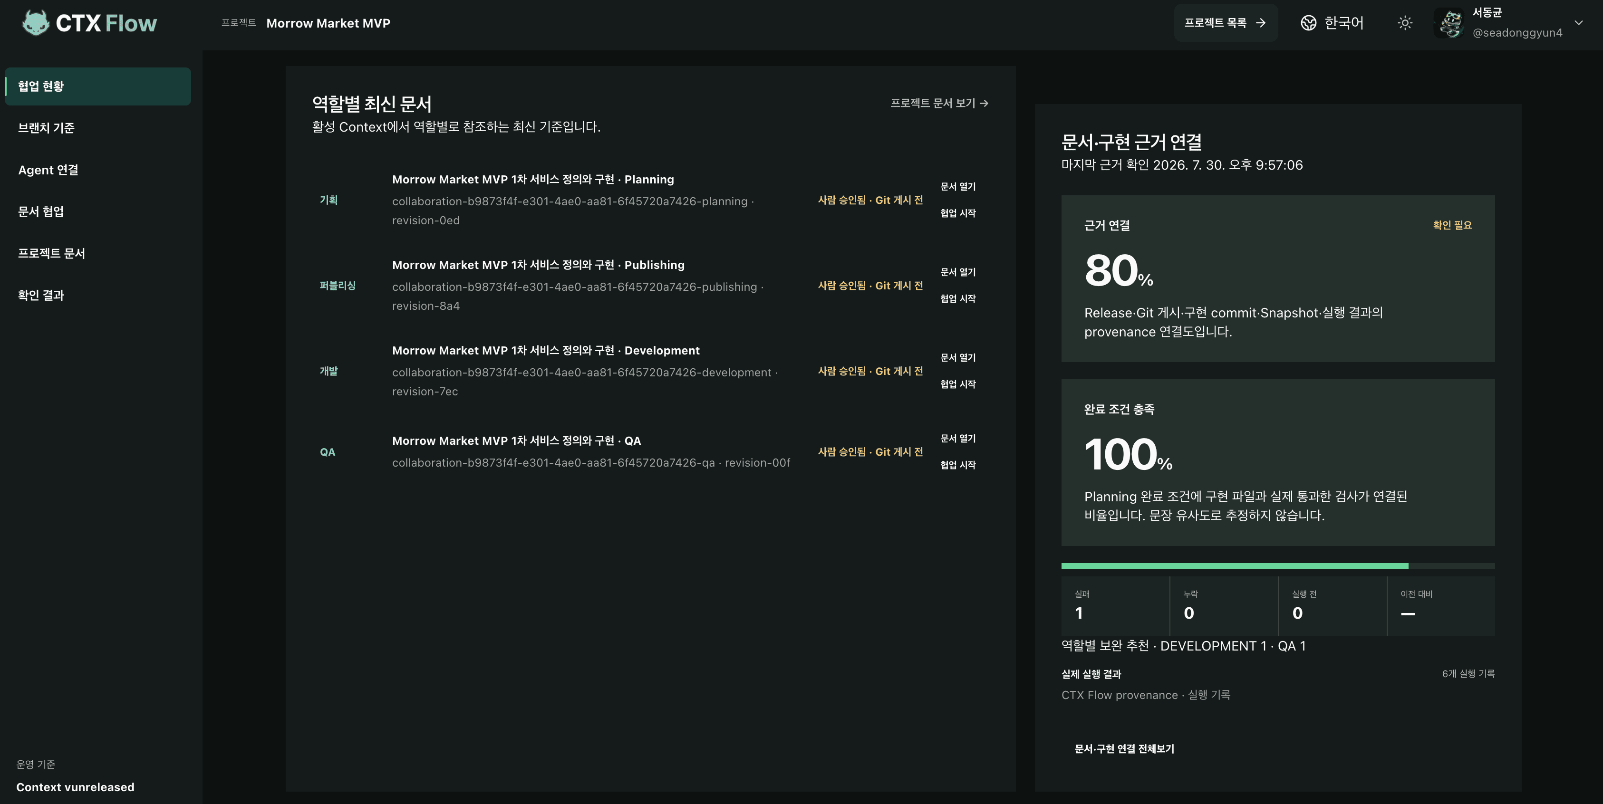Toggle the sun theme icon
The height and width of the screenshot is (804, 1603).
point(1404,23)
